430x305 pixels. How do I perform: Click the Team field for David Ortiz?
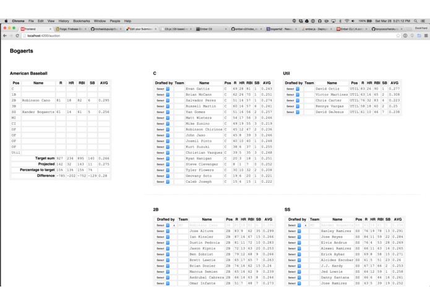[309, 89]
